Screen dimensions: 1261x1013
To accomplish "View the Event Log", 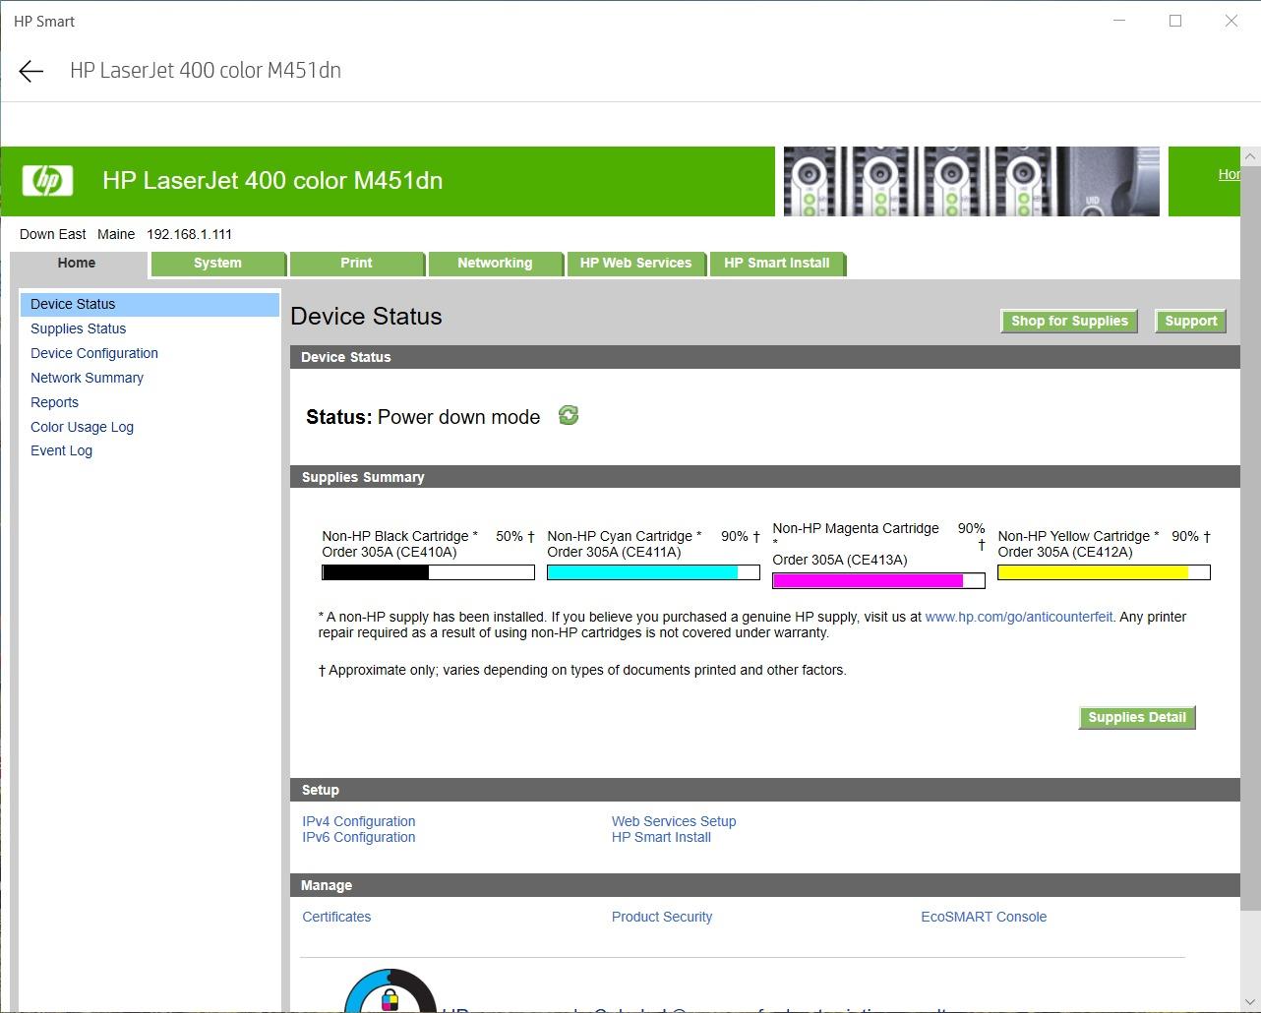I will point(61,450).
